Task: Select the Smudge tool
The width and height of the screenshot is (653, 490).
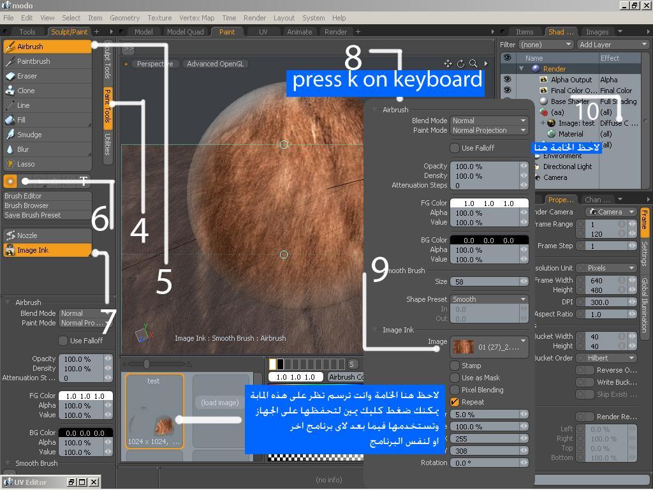Action: (x=47, y=135)
